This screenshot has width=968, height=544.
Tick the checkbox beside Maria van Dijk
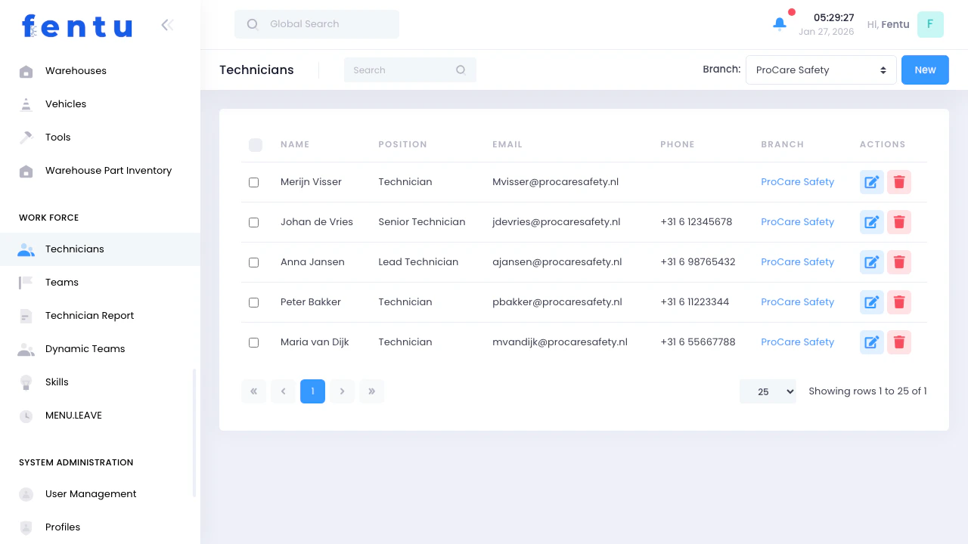[253, 342]
